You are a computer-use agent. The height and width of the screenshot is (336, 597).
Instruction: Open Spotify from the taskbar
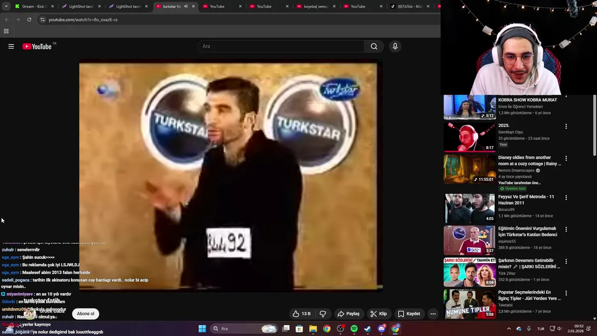(354, 329)
